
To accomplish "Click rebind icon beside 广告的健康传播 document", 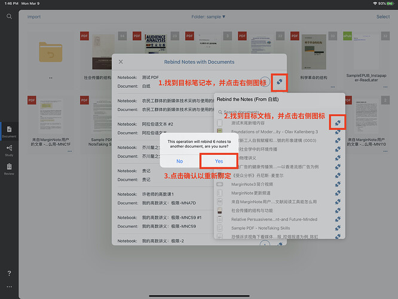I will pyautogui.click(x=338, y=167).
